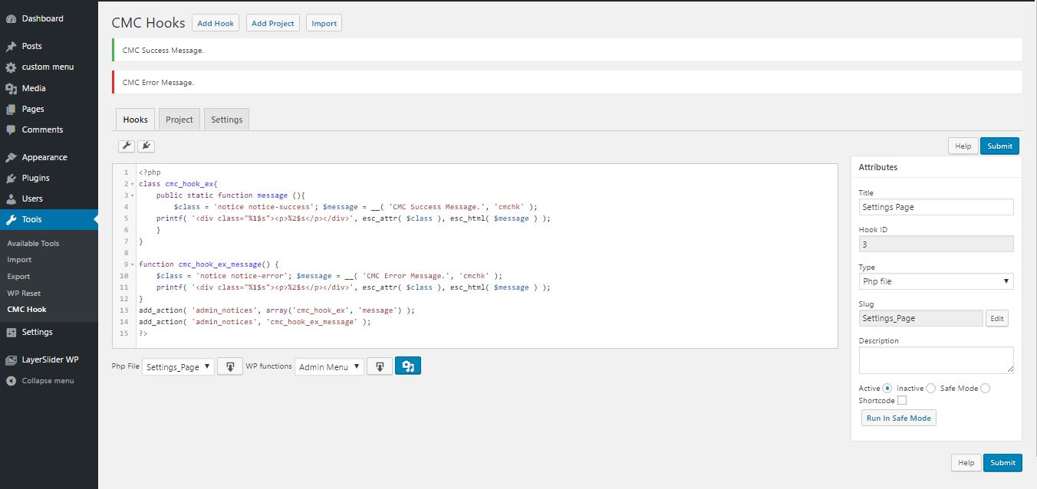Click the Hook ID field showing 3
This screenshot has height=489, width=1037.
pyautogui.click(x=936, y=244)
